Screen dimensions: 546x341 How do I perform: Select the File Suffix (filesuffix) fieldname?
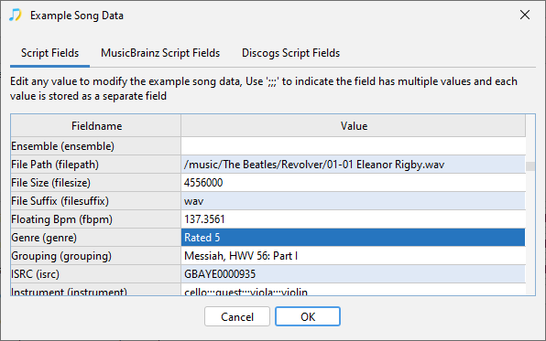tap(96, 201)
